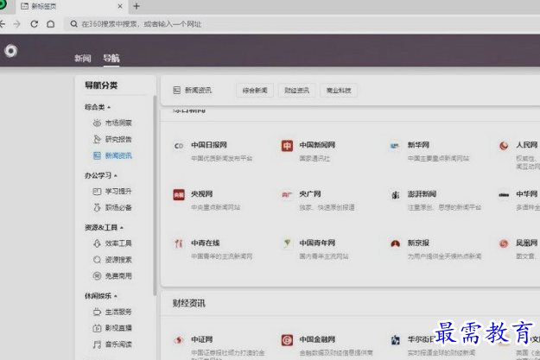
Task: Click the 导航分类 sidebar heading
Action: [101, 85]
